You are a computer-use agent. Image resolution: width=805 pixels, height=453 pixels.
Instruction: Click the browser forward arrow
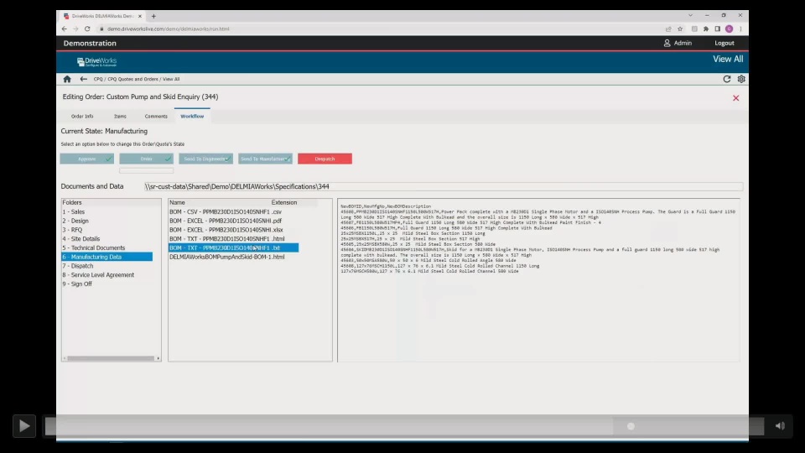coord(75,29)
